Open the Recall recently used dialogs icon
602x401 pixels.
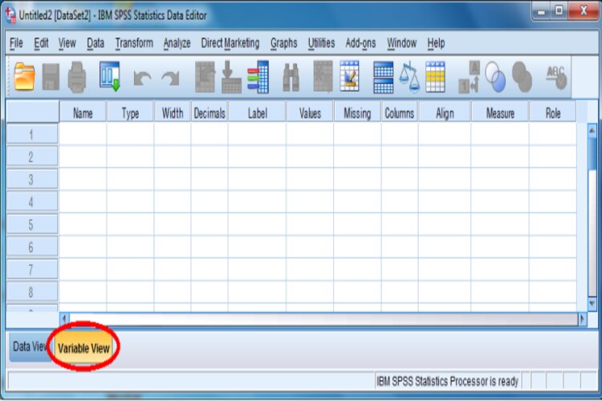(110, 76)
